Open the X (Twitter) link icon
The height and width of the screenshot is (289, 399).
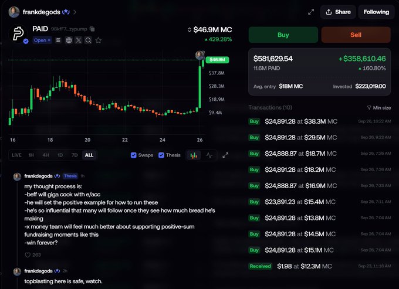pyautogui.click(x=79, y=40)
